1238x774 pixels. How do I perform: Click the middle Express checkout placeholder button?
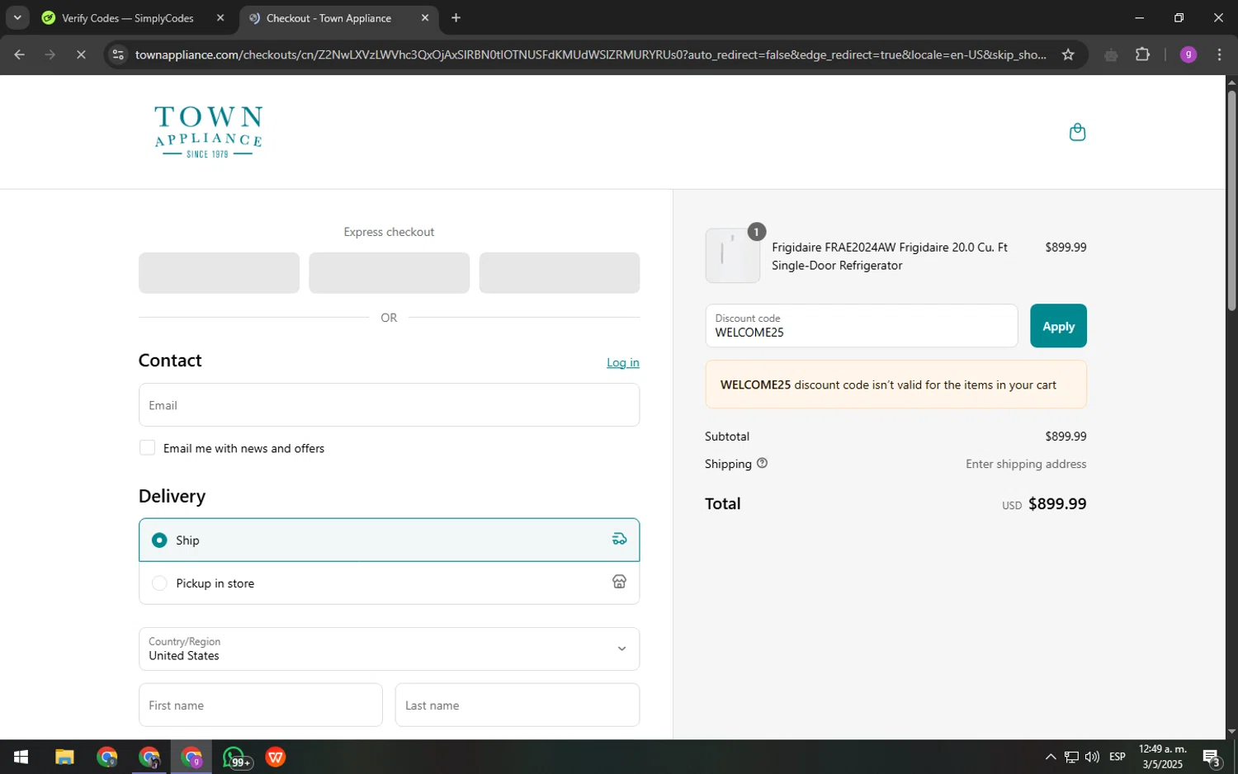coord(389,272)
